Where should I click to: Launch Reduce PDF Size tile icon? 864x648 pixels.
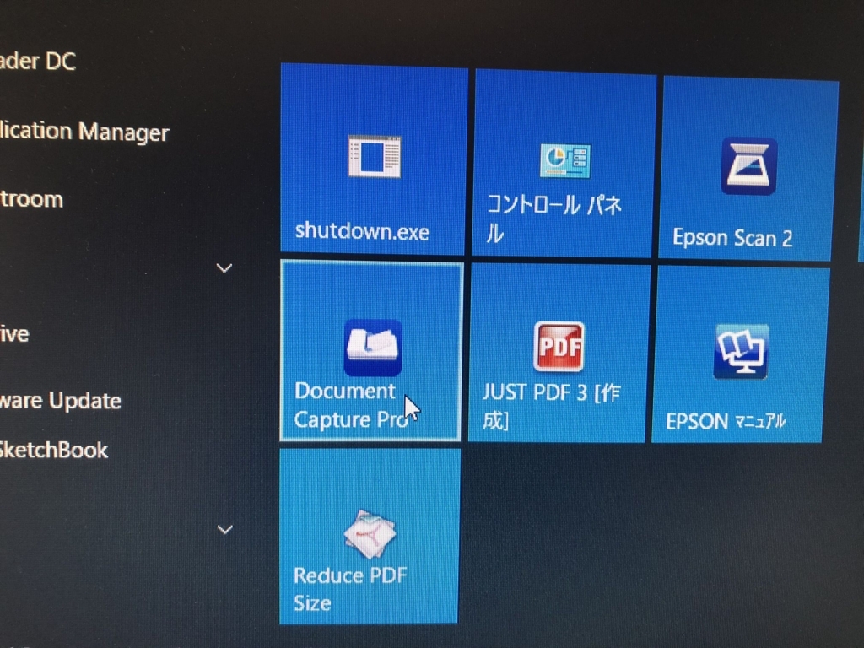(x=370, y=534)
